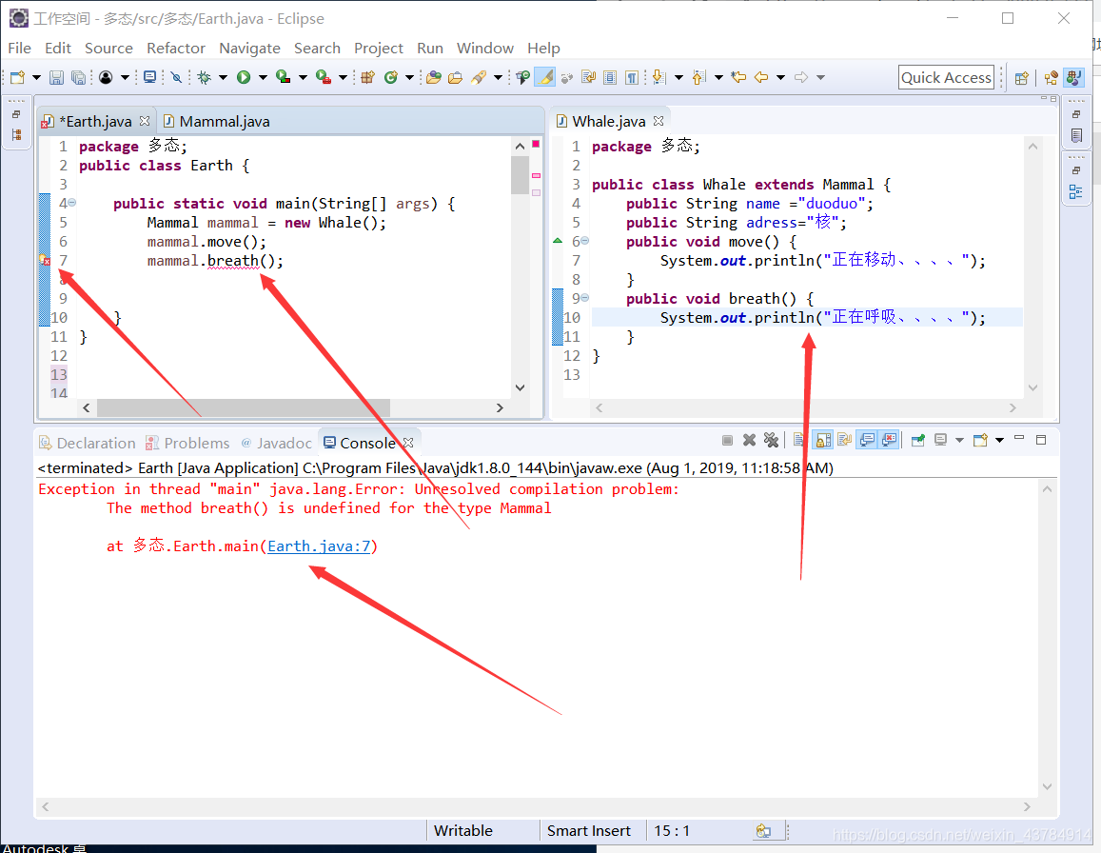Collapse the main method fold marker in Earth.java
This screenshot has width=1101, height=853.
click(71, 203)
